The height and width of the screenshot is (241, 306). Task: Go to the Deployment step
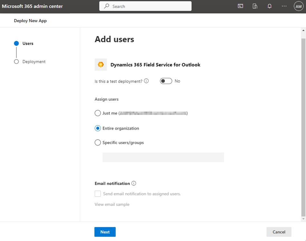click(34, 61)
